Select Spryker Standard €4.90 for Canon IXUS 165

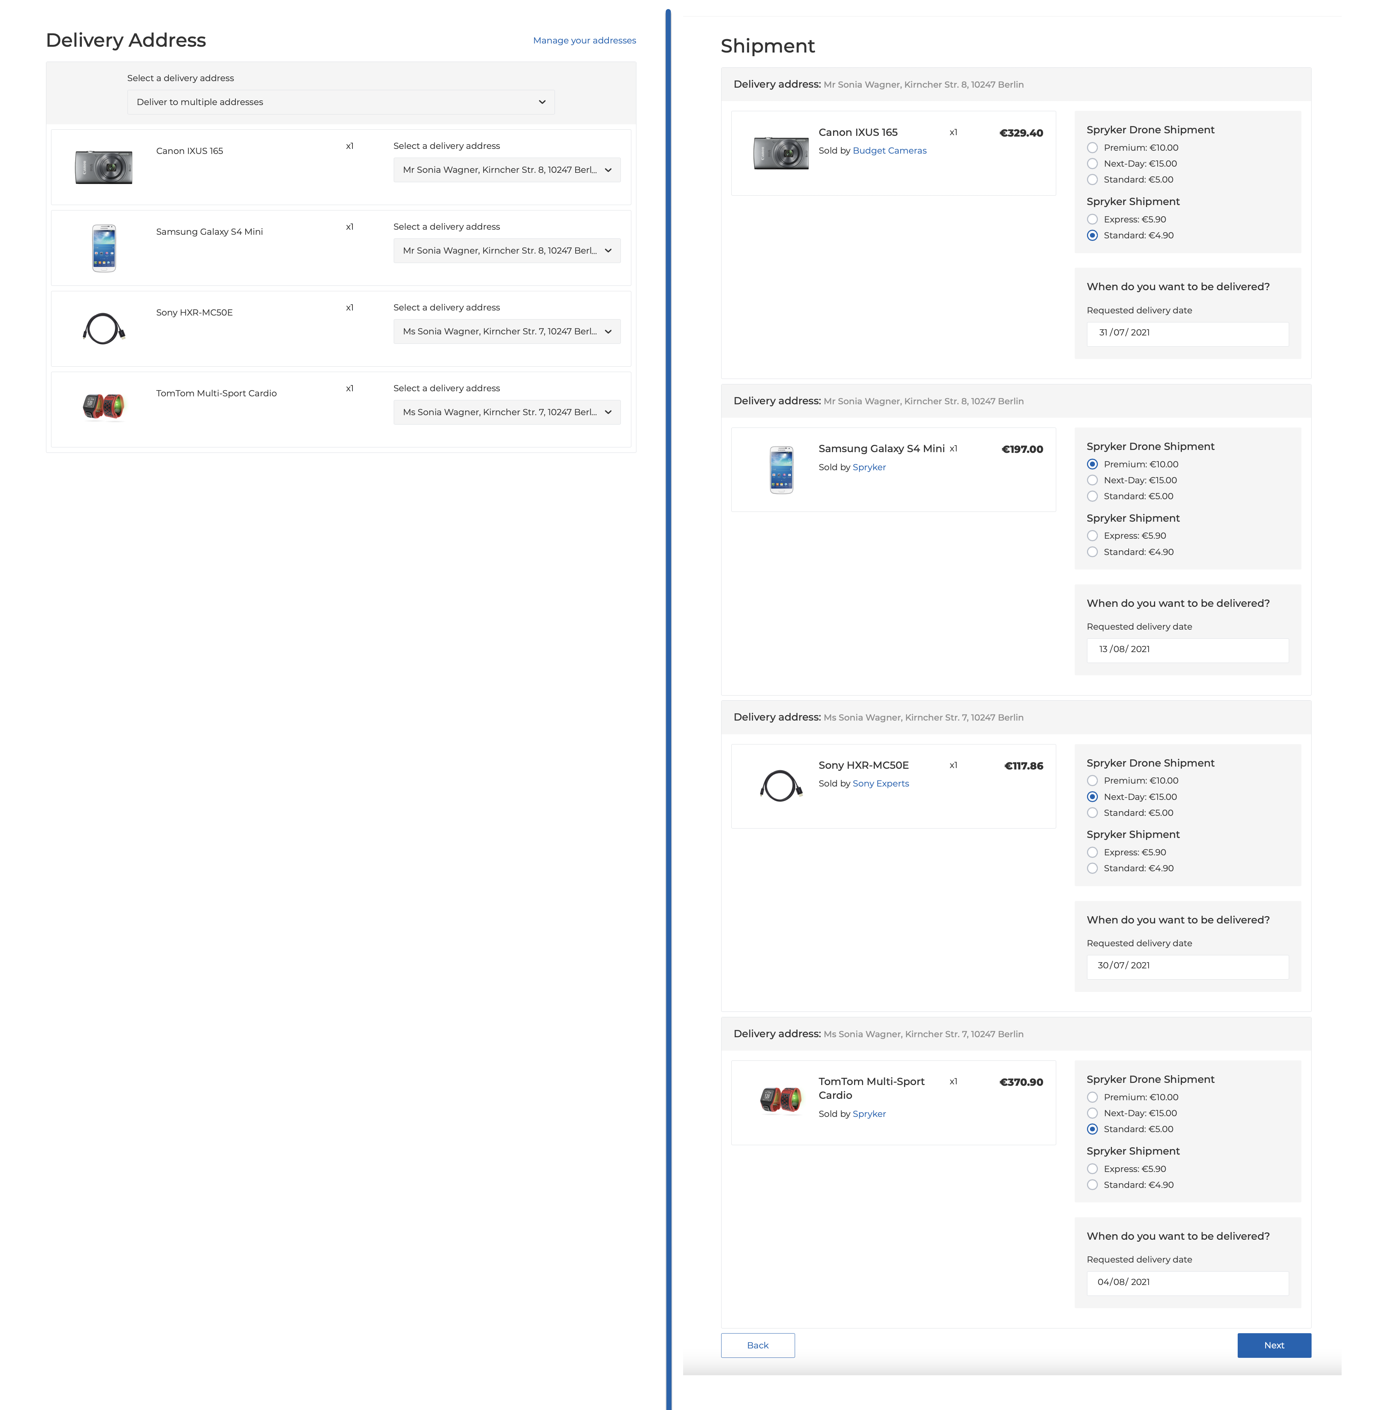[1092, 235]
